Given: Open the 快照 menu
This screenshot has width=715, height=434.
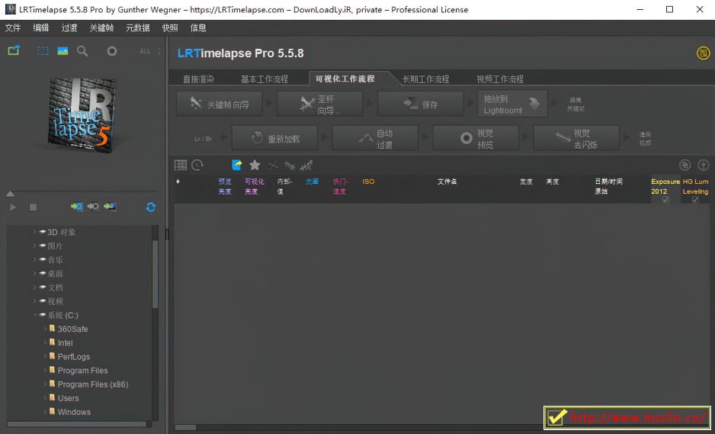Looking at the screenshot, I should click(170, 27).
